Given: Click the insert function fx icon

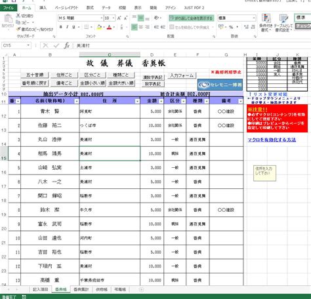Looking at the screenshot, I should [67, 45].
